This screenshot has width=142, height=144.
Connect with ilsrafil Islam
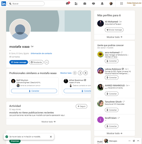tap(112, 126)
